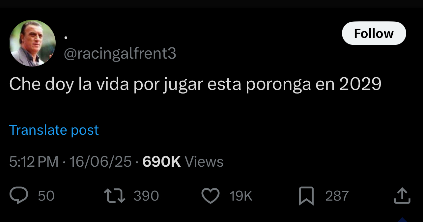Follow the @racingalfrent3 account
This screenshot has height=222, width=423.
coord(374,33)
